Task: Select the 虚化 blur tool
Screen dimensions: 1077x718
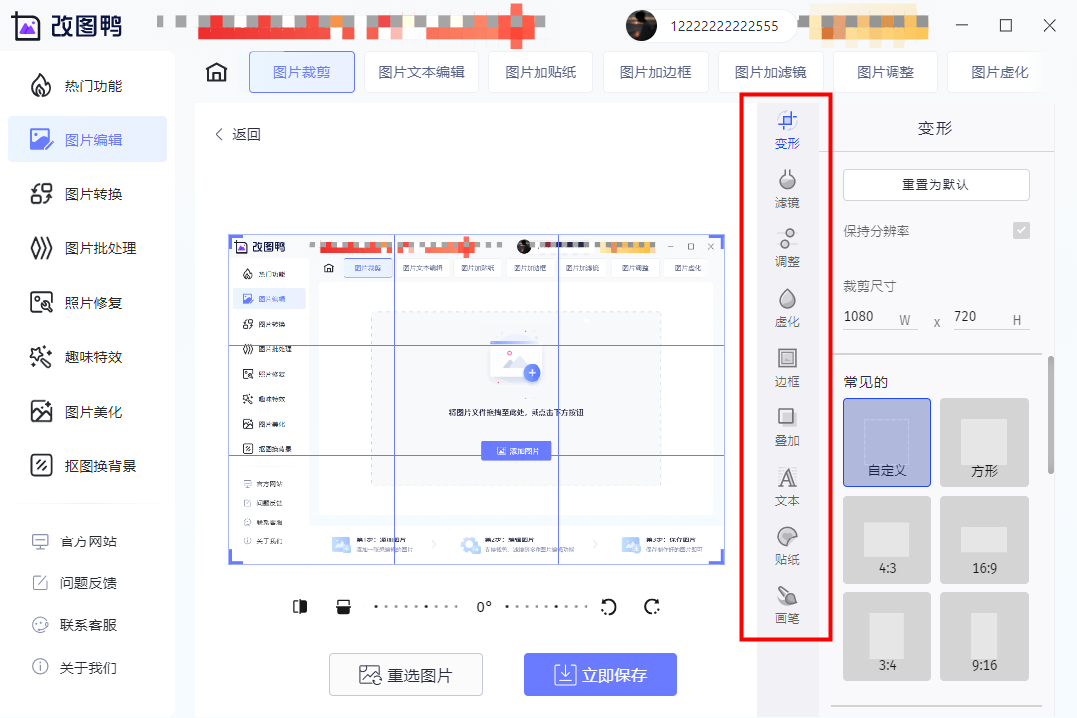Action: coord(787,308)
